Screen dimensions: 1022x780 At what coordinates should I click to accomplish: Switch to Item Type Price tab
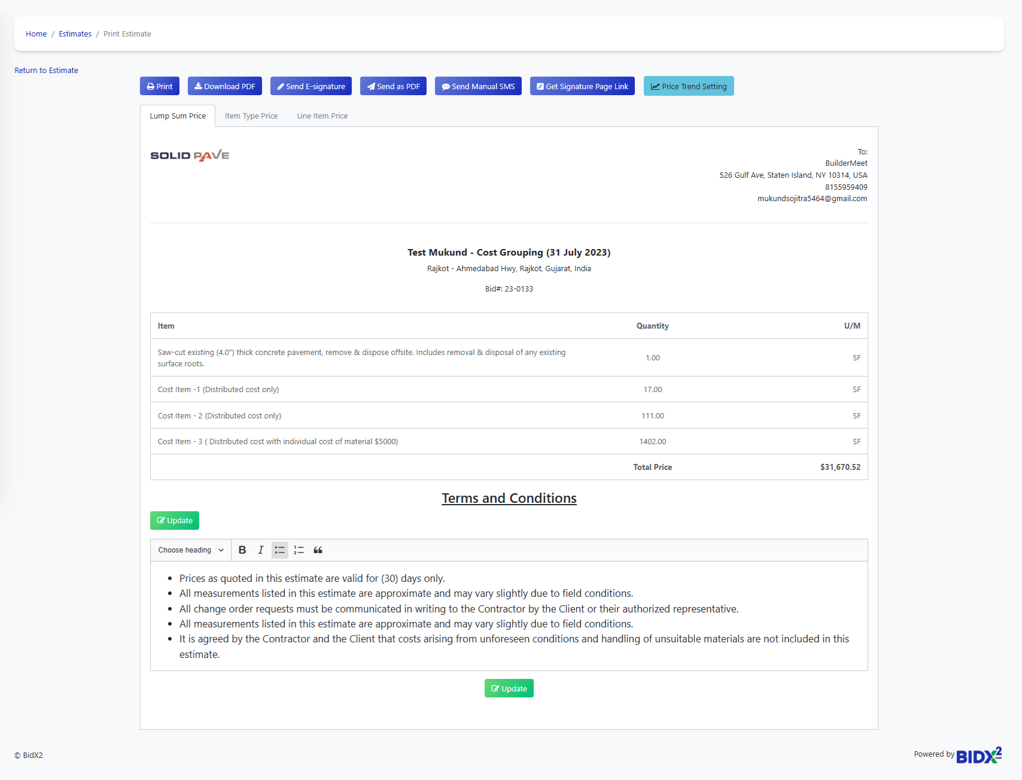tap(251, 116)
